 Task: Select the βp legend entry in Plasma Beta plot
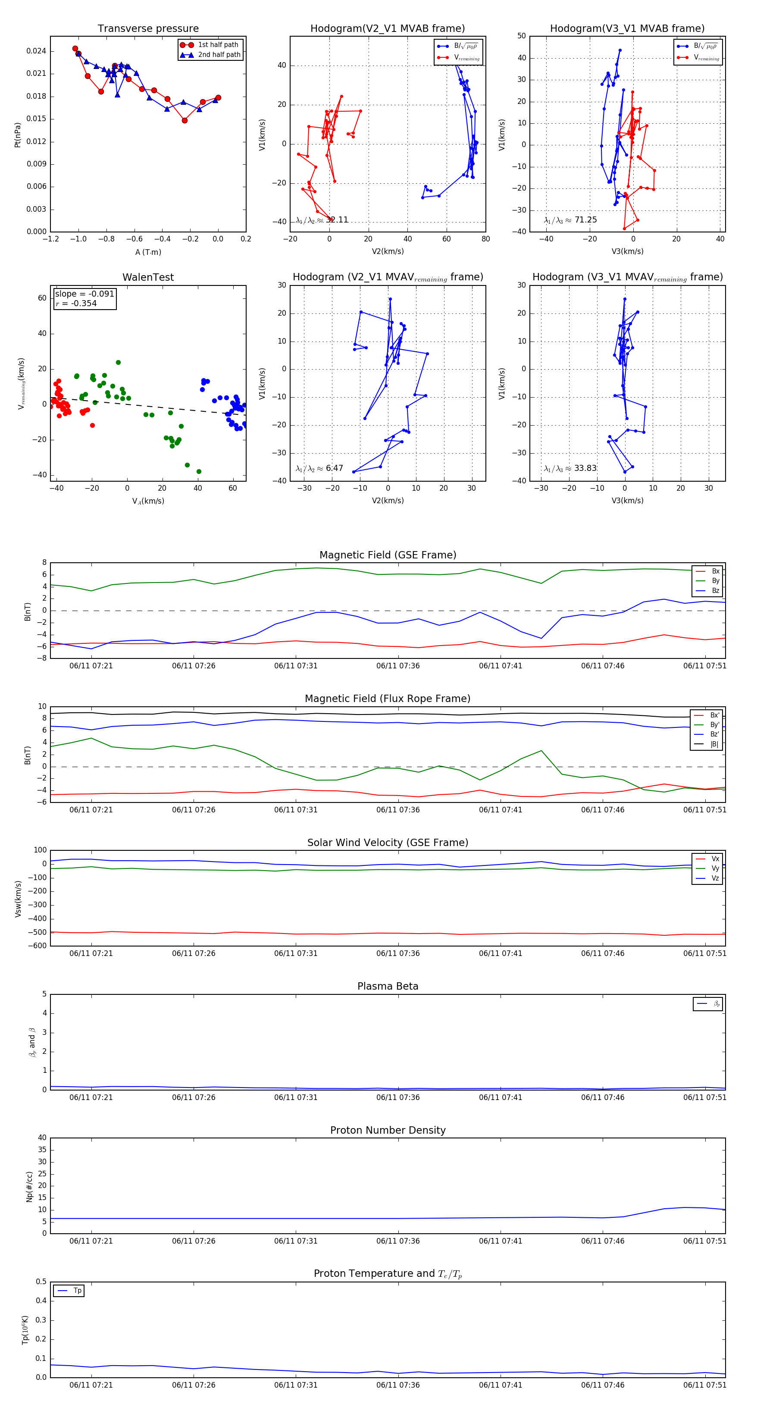[708, 1004]
